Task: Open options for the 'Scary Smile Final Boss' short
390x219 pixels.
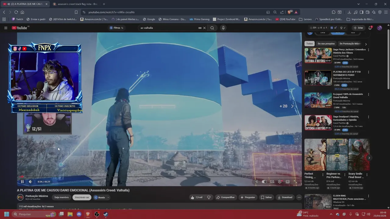Action: [x=367, y=175]
